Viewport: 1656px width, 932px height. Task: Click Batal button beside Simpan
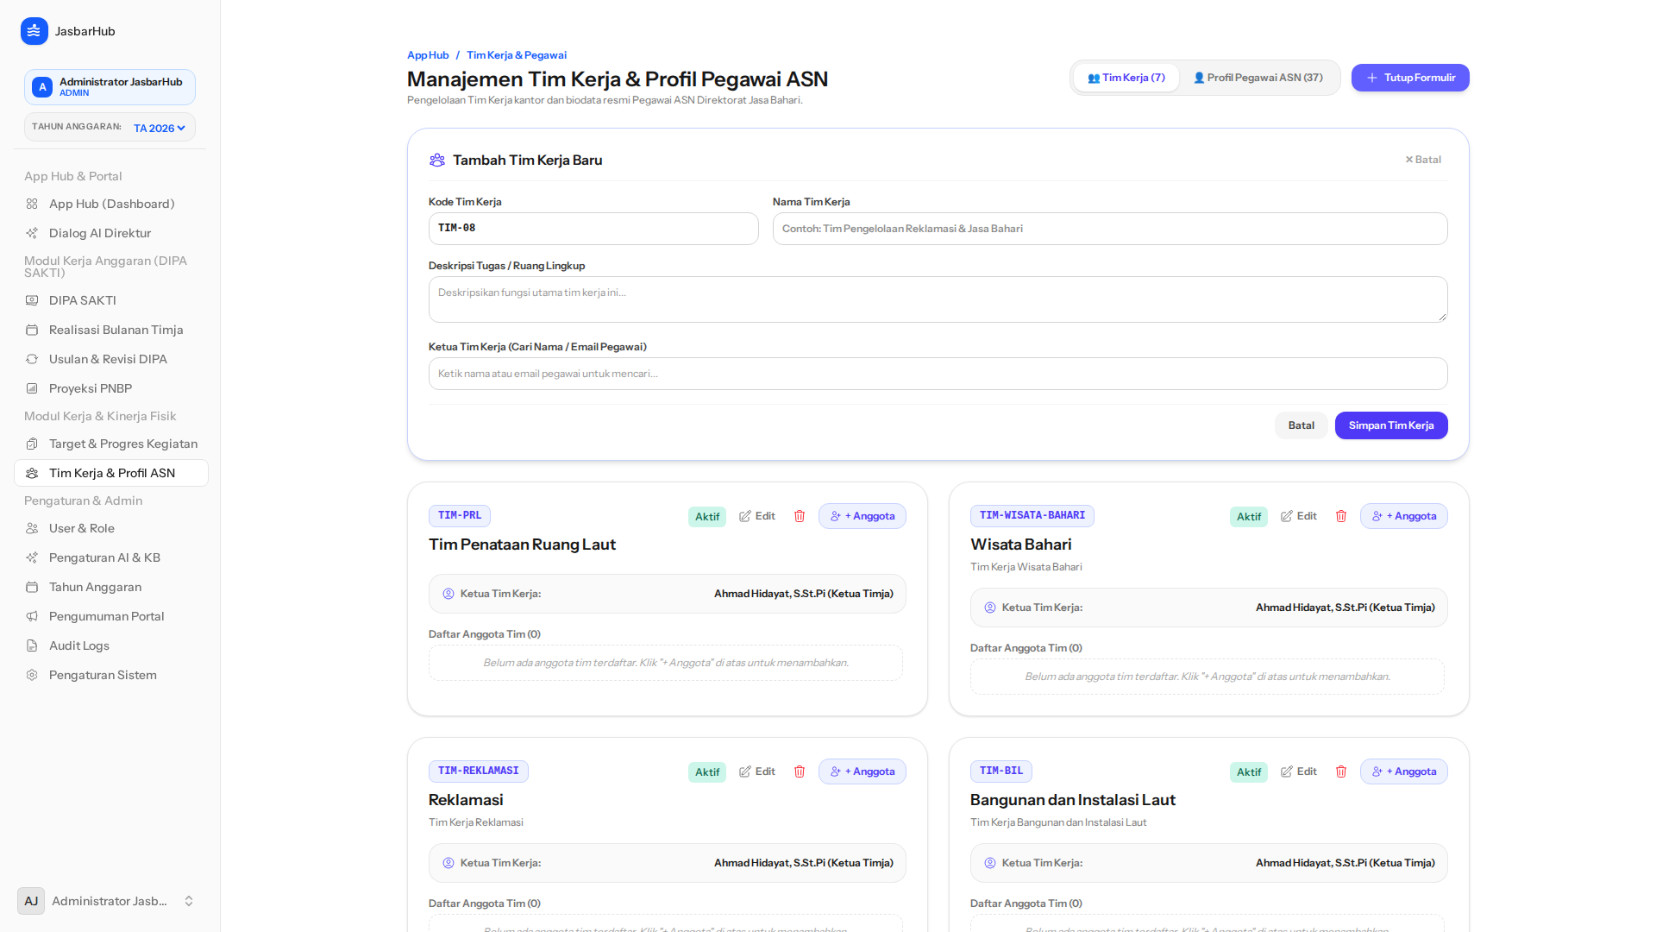pos(1301,425)
